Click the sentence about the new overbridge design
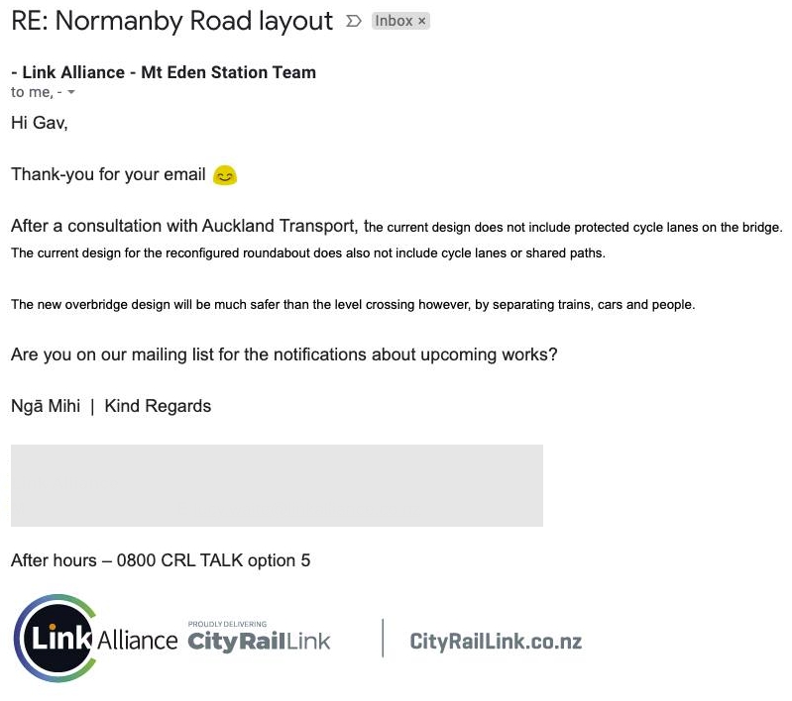Screen dimensions: 792x701 [x=353, y=305]
